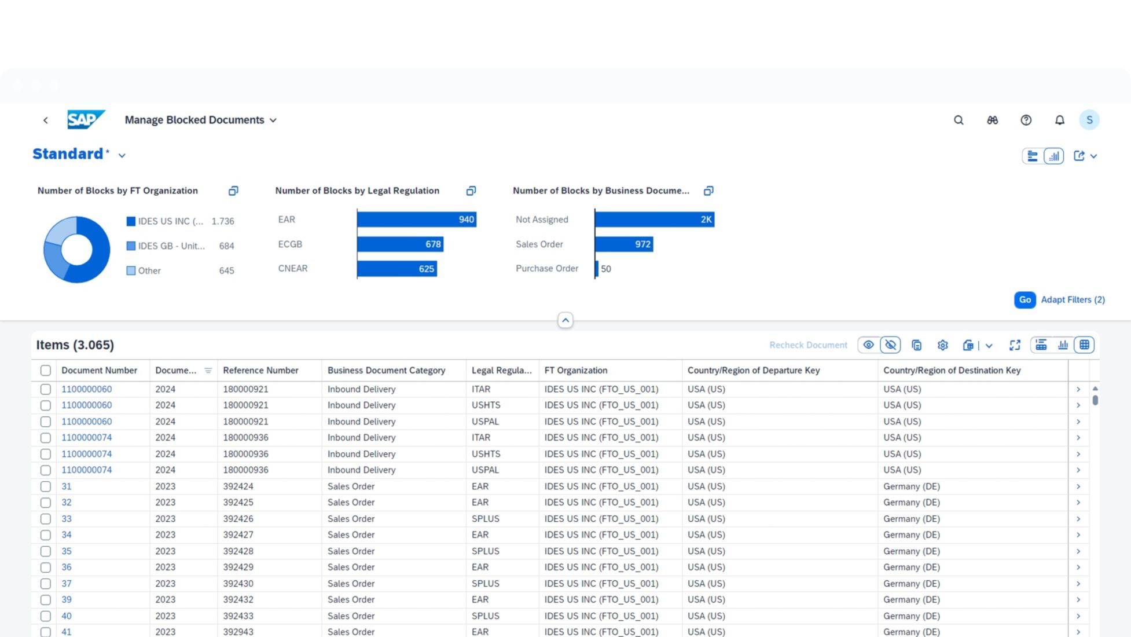Click the copy icon in table toolbar
The height and width of the screenshot is (637, 1131).
[916, 345]
